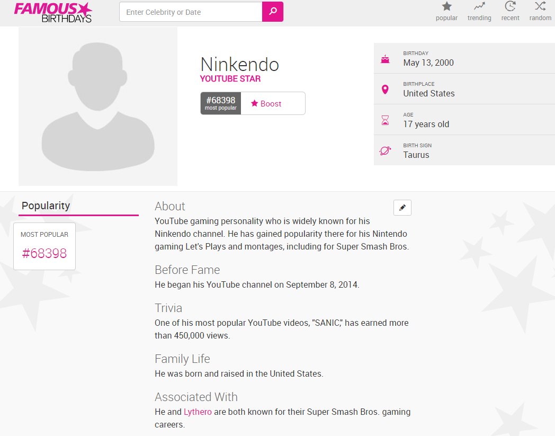
Task: Click the Ninkendo name heading
Action: pyautogui.click(x=239, y=65)
